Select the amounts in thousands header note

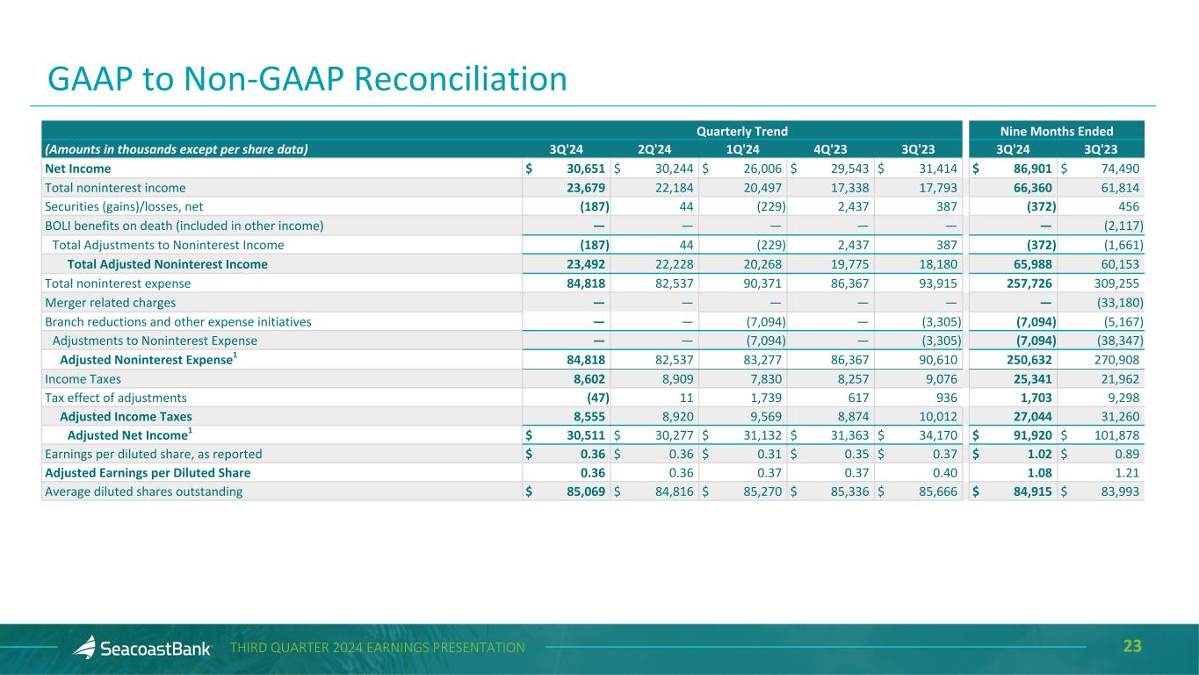point(176,149)
